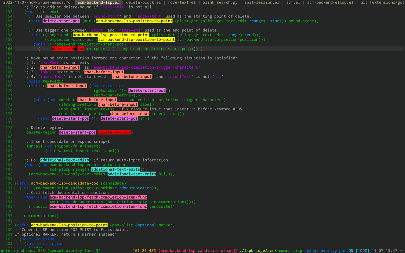This screenshot has height=253, width=405.
Task: Click the snippet-fn symbol on line 182
Action: tap(66, 146)
